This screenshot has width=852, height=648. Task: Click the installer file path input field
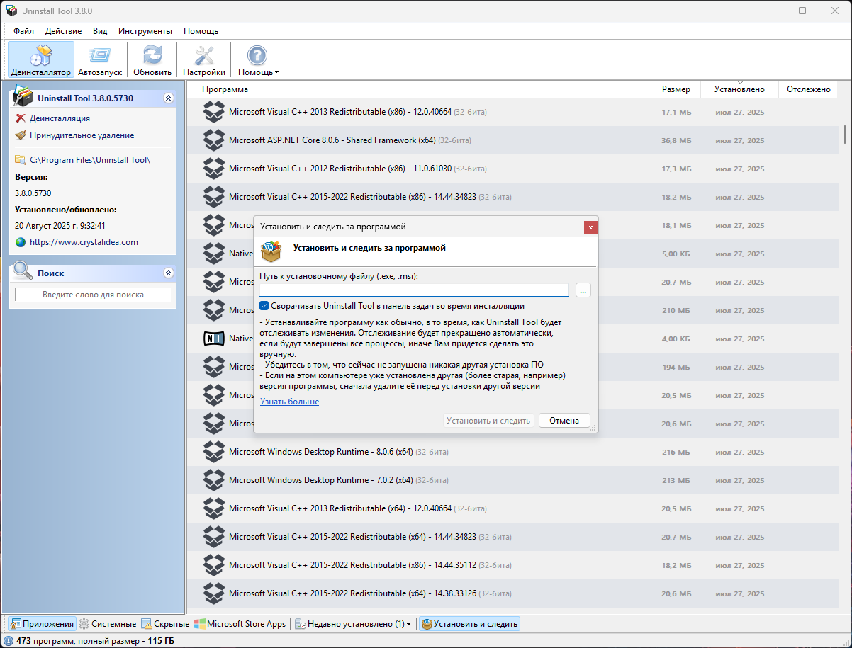414,290
